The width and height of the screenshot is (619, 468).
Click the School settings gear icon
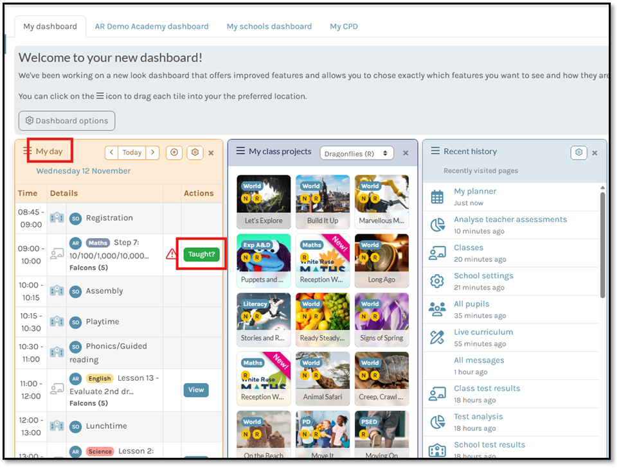click(437, 281)
